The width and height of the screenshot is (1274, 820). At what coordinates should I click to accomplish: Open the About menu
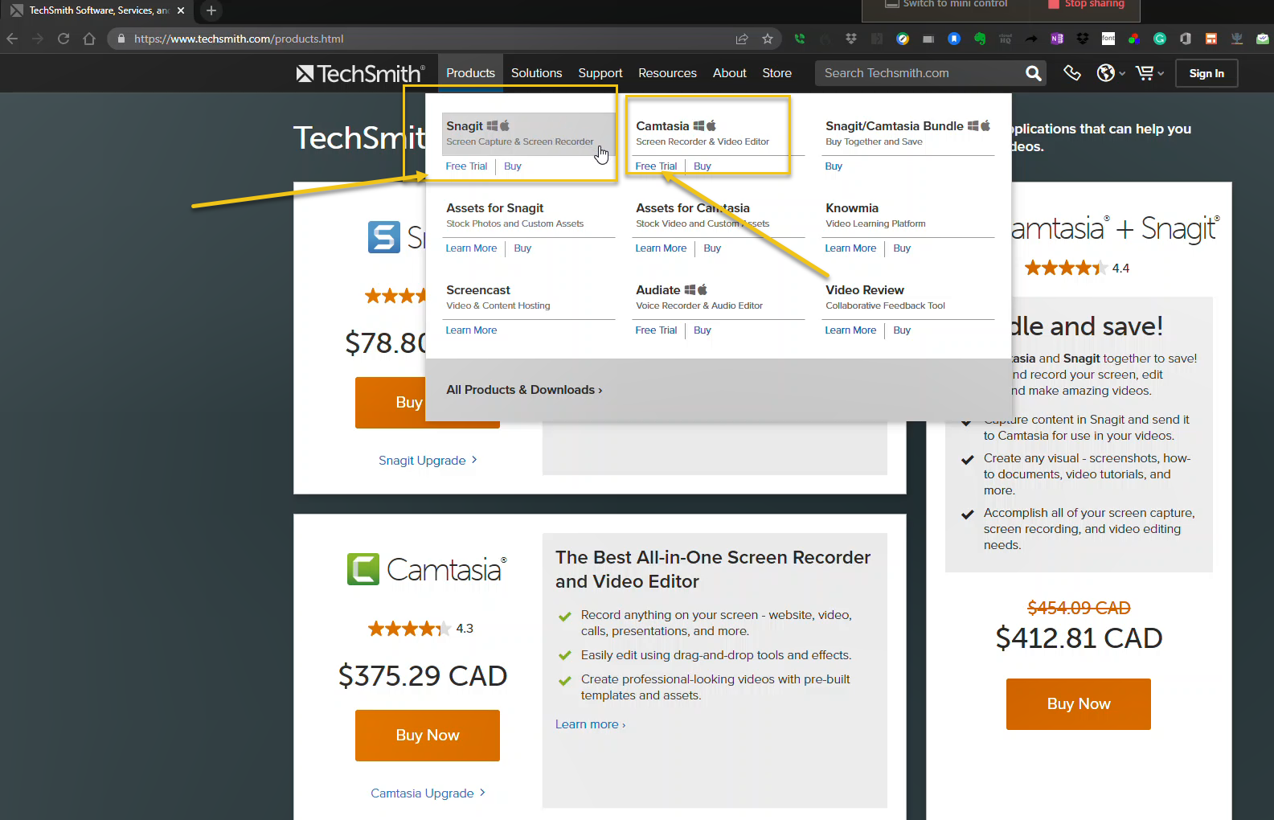point(730,73)
